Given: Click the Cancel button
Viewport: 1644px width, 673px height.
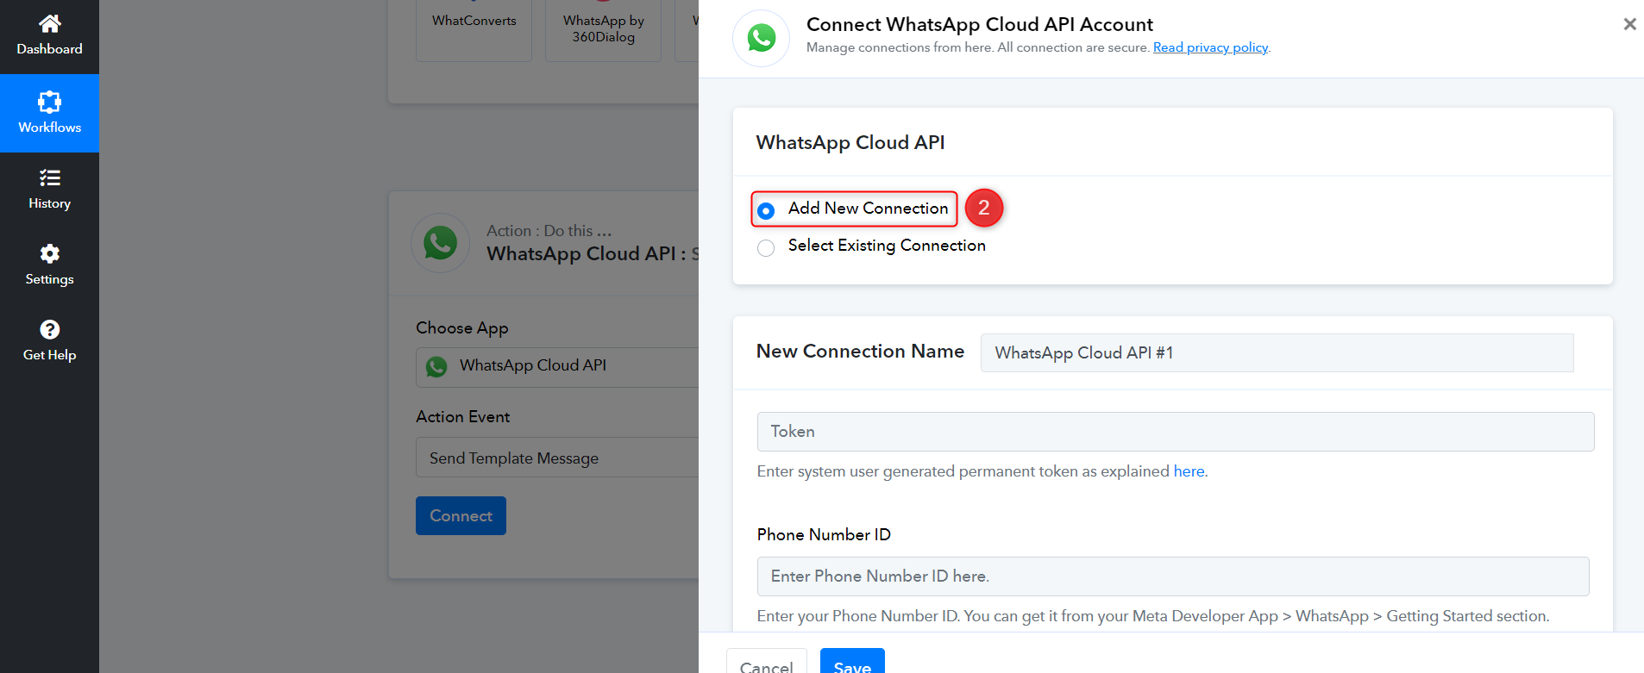Looking at the screenshot, I should pyautogui.click(x=767, y=661).
